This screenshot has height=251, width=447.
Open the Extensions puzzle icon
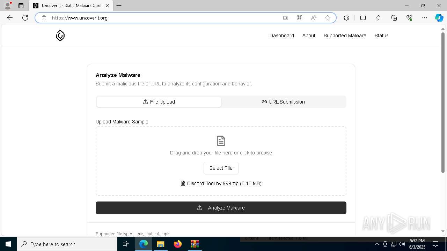click(346, 18)
